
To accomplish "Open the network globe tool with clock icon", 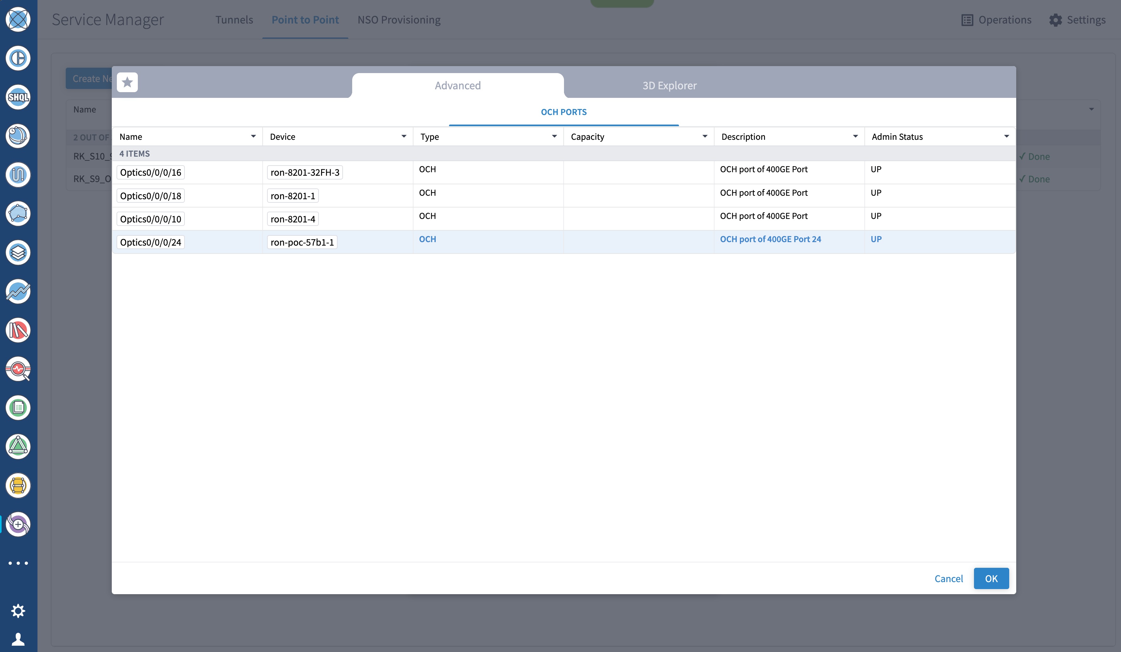I will pyautogui.click(x=18, y=136).
